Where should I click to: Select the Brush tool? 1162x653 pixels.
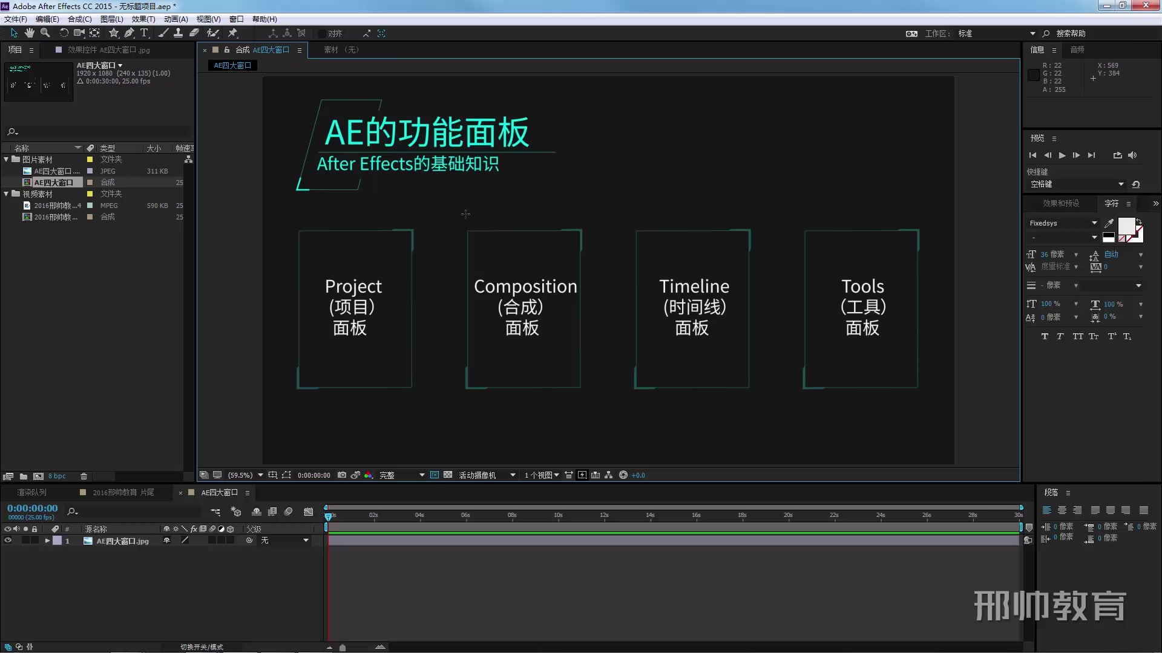pyautogui.click(x=163, y=33)
